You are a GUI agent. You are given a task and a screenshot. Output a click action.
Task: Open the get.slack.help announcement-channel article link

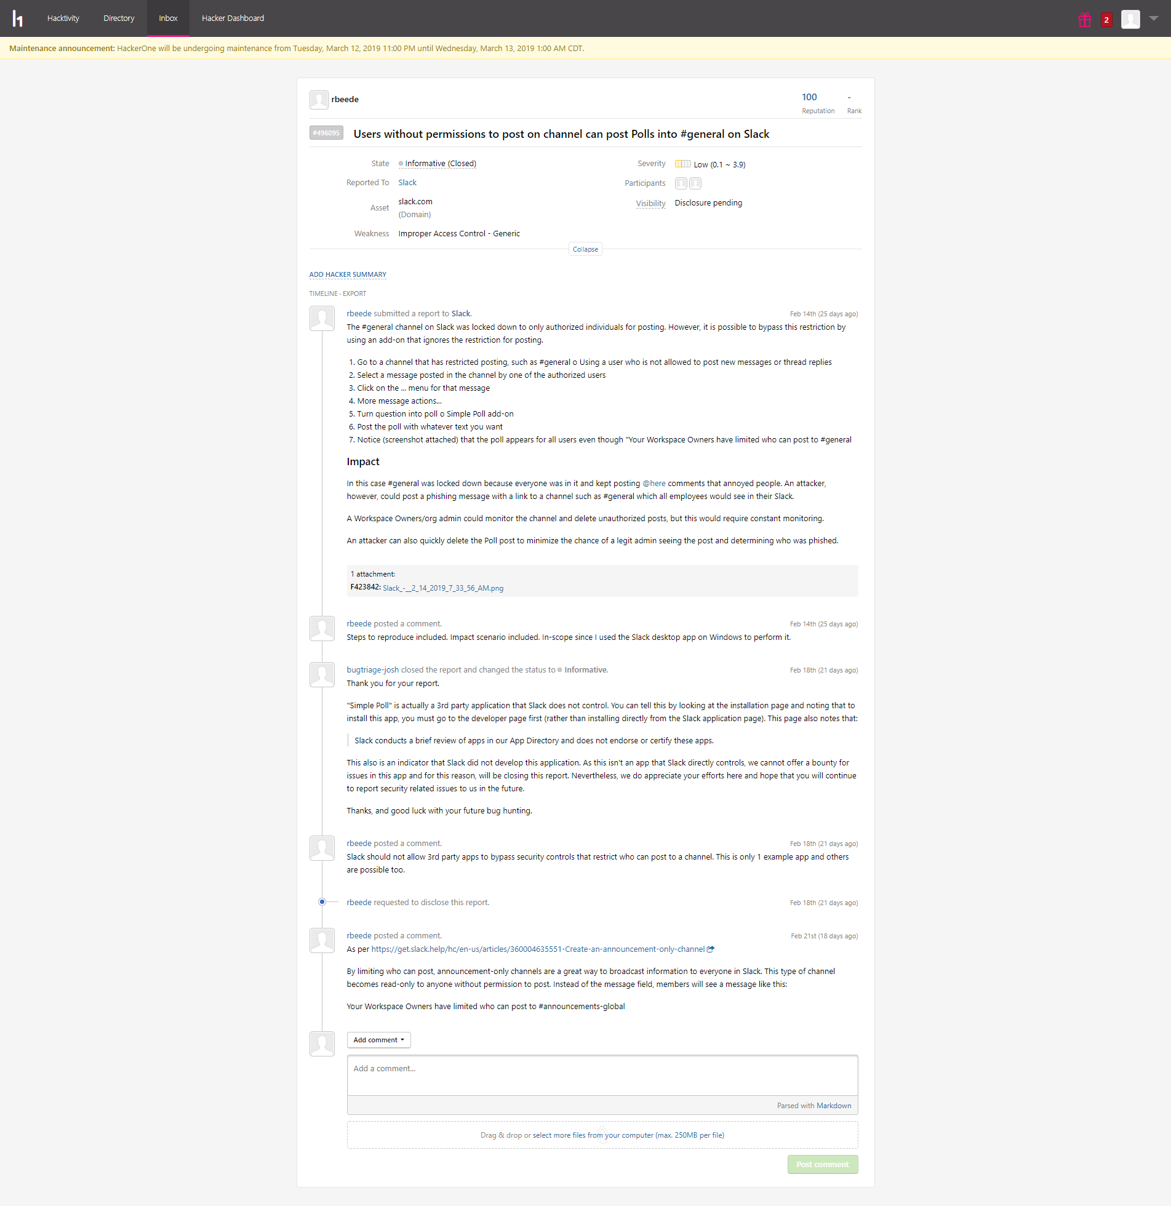click(x=538, y=949)
